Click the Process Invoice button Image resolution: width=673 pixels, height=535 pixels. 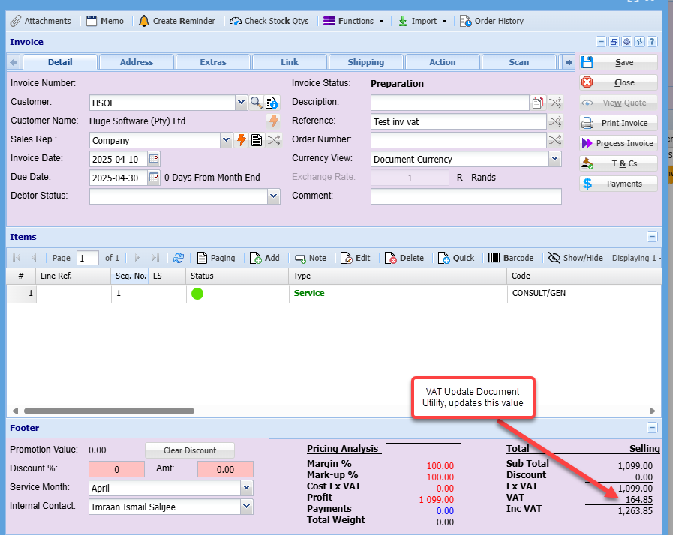(618, 143)
